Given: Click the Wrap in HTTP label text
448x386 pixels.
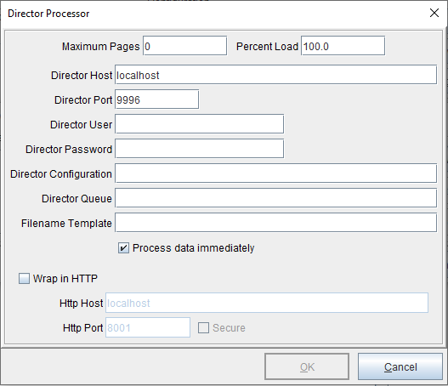Looking at the screenshot, I should 65,278.
